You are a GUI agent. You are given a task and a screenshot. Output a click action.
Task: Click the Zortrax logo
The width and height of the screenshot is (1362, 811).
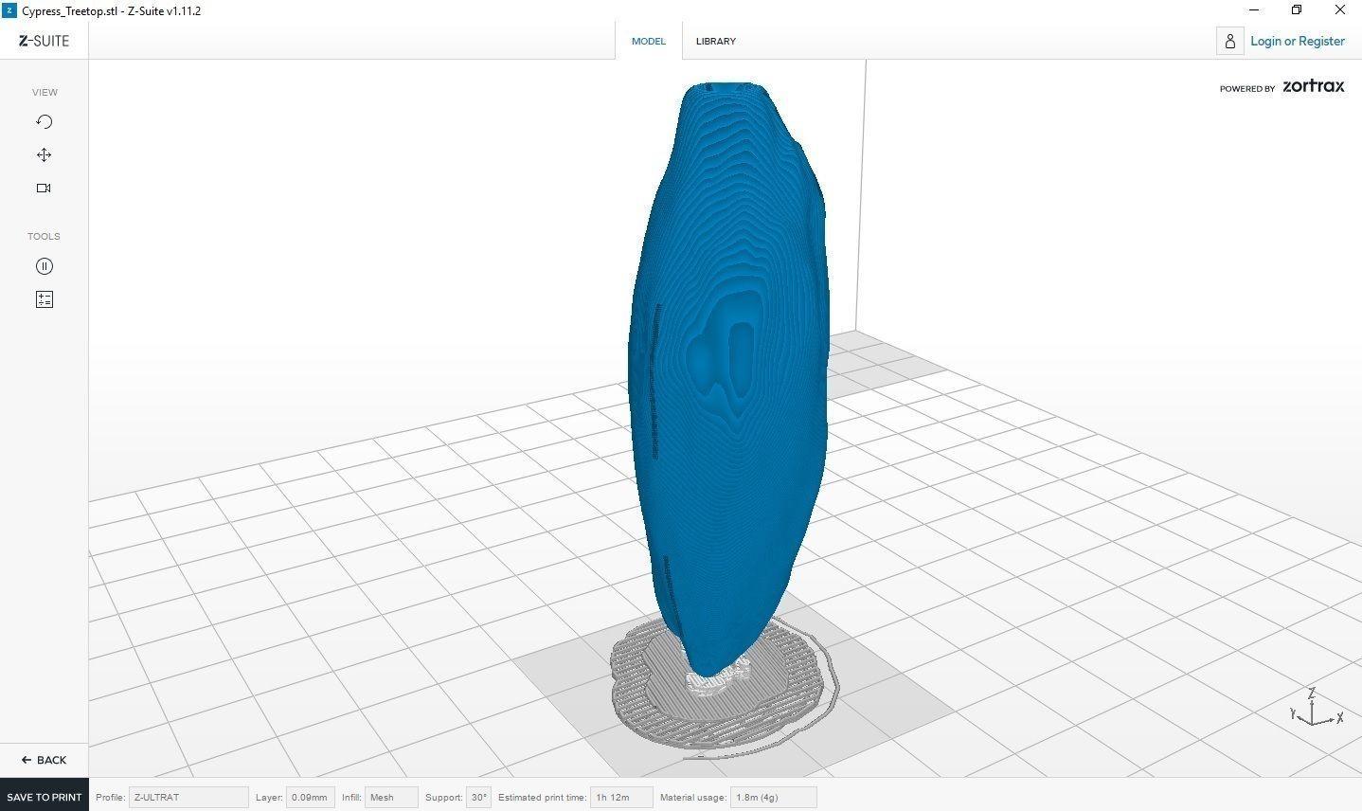1313,86
